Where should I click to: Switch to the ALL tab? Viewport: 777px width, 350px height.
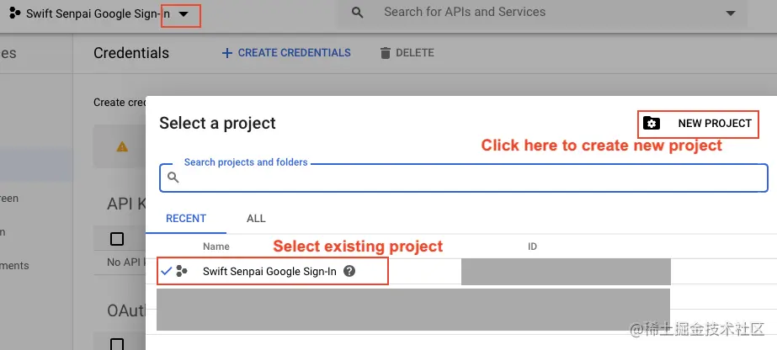click(256, 219)
